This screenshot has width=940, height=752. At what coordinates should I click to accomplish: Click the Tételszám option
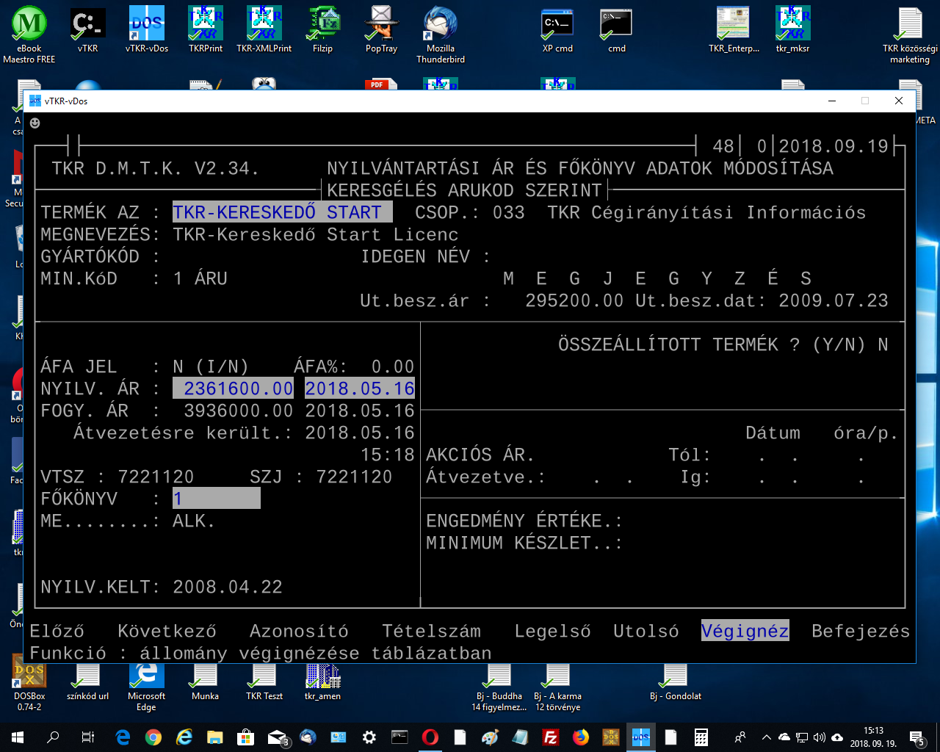[431, 631]
